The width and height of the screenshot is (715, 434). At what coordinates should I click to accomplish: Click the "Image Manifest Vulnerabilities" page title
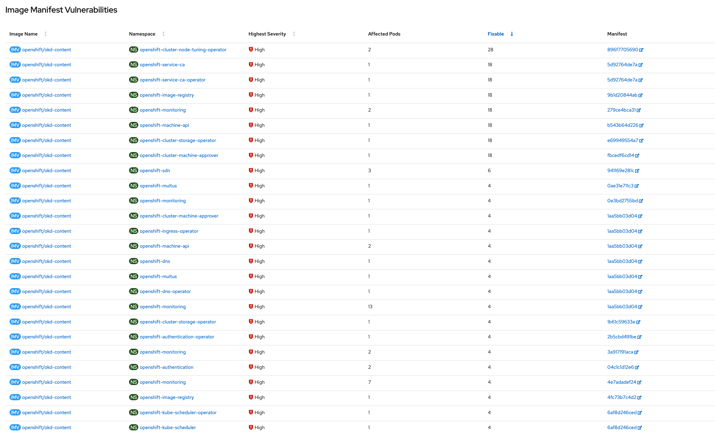[x=61, y=10]
